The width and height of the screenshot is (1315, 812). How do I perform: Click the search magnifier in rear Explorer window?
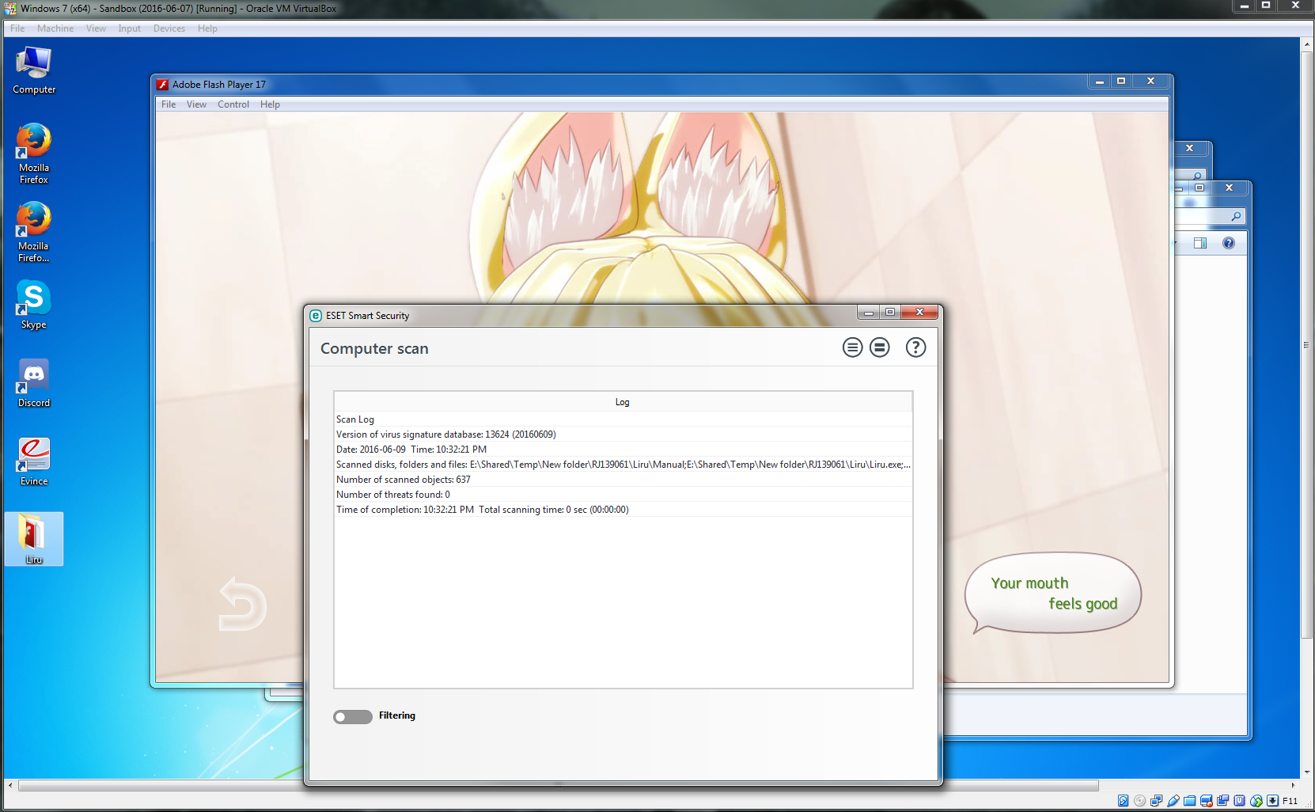point(1197,176)
